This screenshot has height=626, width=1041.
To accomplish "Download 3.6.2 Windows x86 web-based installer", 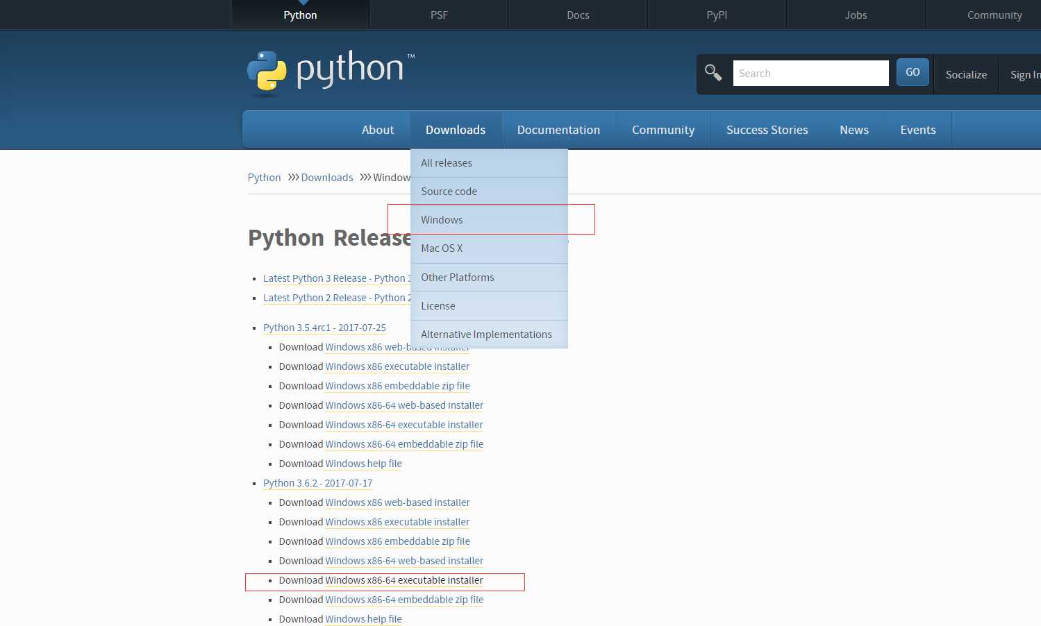I will click(x=397, y=502).
